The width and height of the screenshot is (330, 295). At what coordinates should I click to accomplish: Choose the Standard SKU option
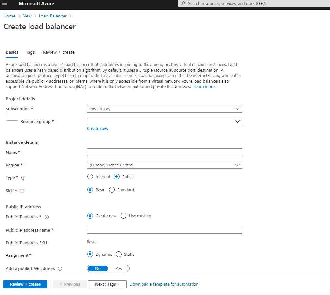point(112,190)
